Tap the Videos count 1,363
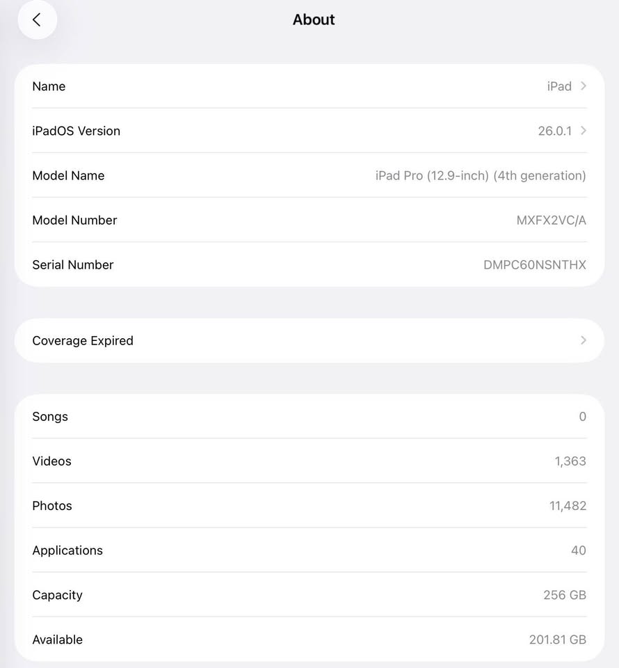This screenshot has height=668, width=619. [x=570, y=461]
